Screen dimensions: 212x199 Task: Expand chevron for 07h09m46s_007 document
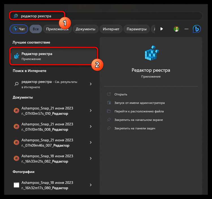(x=91, y=143)
